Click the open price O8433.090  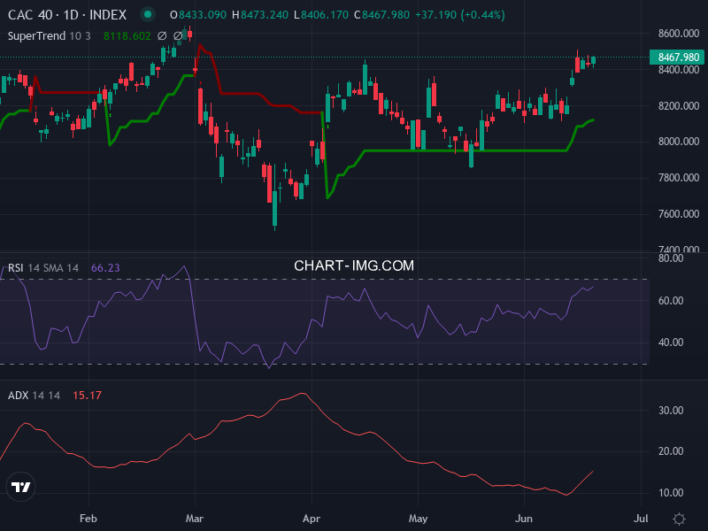197,15
